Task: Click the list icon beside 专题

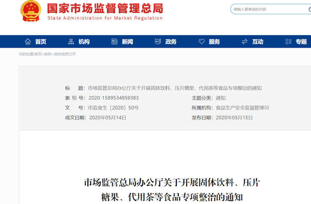Action: click(x=288, y=41)
